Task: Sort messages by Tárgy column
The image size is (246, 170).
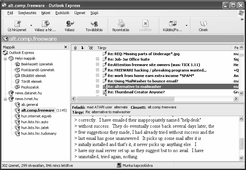Action: pyautogui.click(x=163, y=48)
